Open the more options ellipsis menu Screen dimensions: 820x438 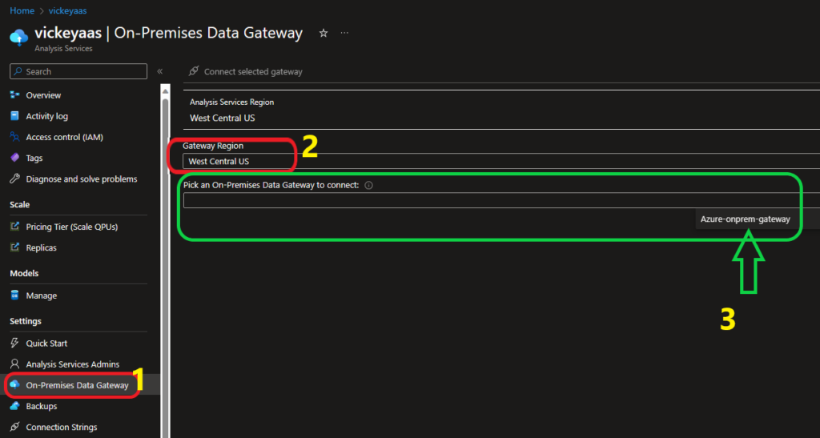click(344, 33)
